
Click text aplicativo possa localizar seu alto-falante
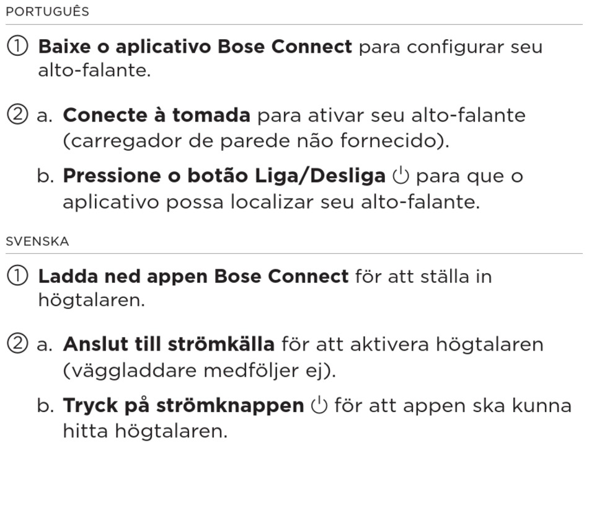(x=271, y=202)
